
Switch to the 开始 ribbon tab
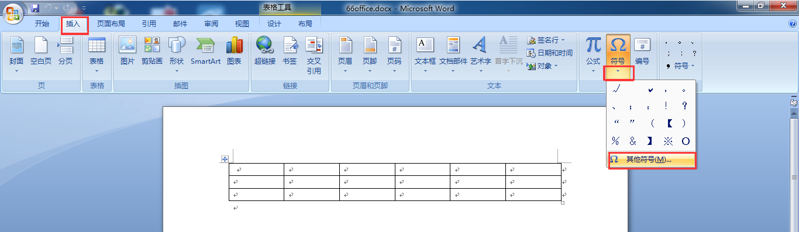(x=42, y=24)
